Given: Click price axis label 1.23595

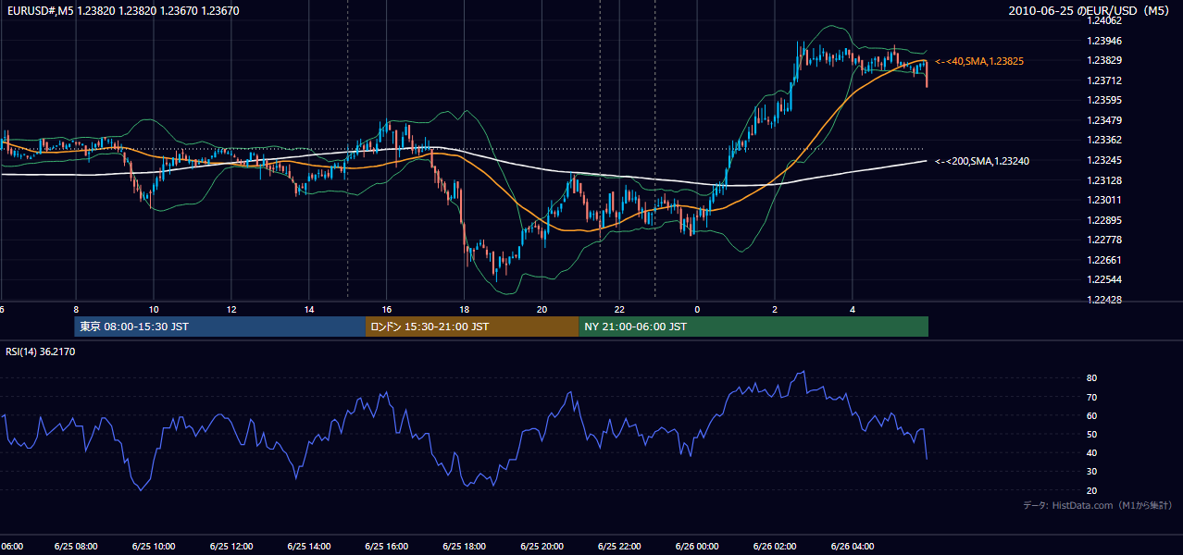Looking at the screenshot, I should 1105,100.
